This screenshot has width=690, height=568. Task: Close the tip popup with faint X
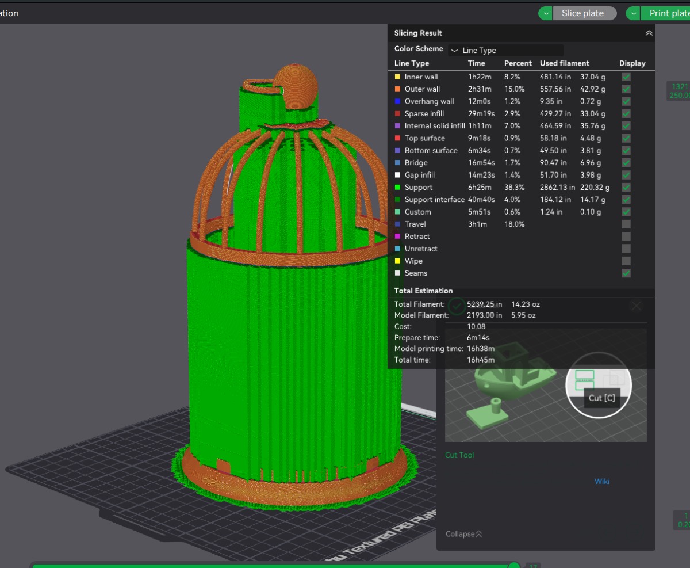636,306
